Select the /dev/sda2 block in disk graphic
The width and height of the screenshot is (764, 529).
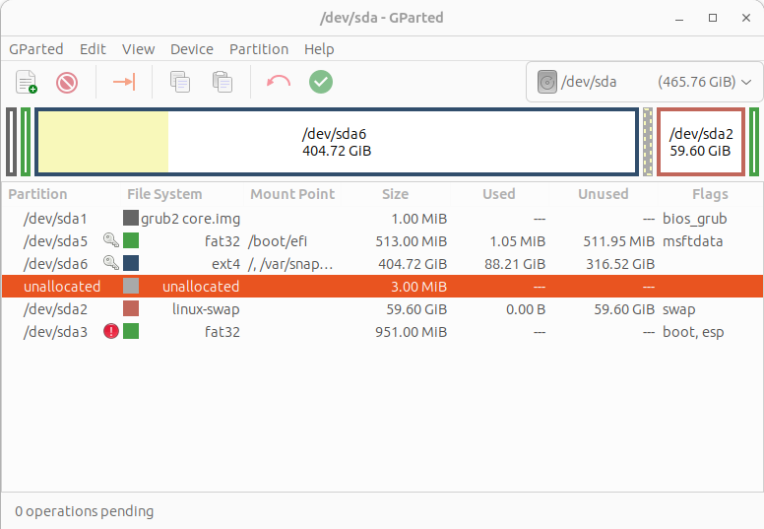point(701,142)
